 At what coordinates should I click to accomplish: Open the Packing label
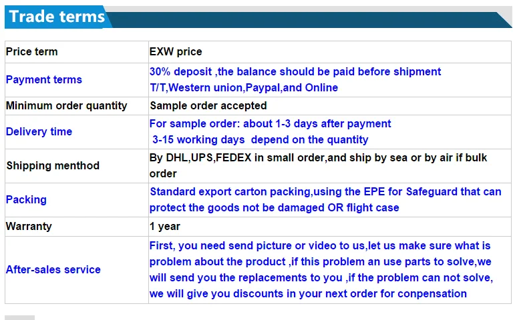click(x=27, y=199)
